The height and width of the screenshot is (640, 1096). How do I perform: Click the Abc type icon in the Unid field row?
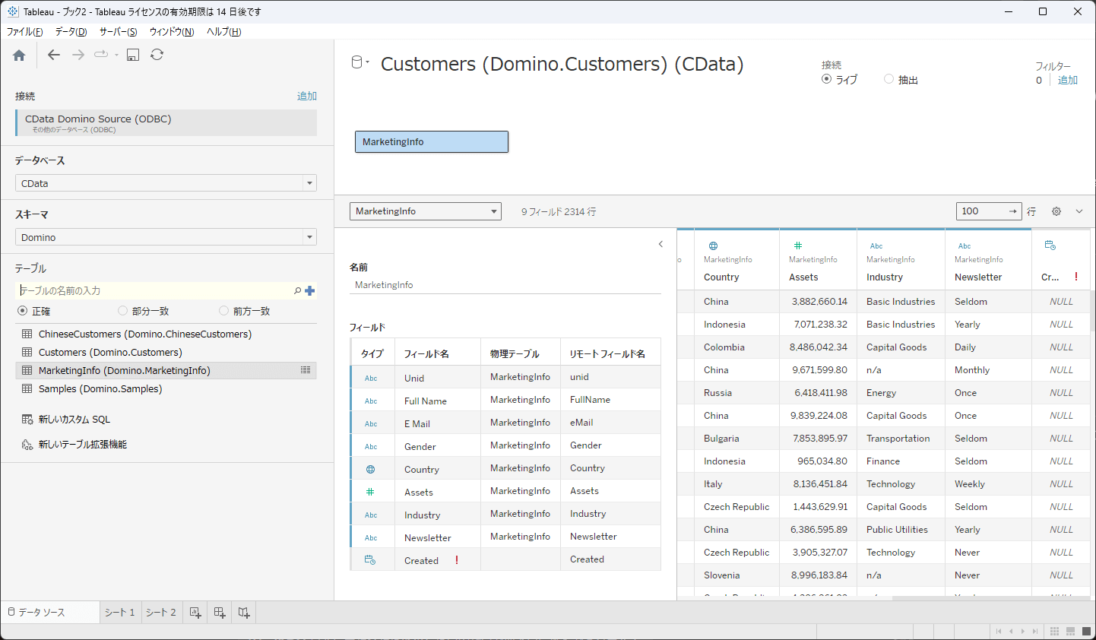[x=371, y=378]
